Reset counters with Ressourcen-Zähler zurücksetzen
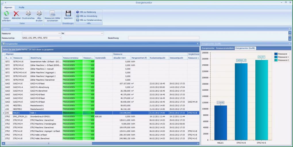 [x=53, y=13]
